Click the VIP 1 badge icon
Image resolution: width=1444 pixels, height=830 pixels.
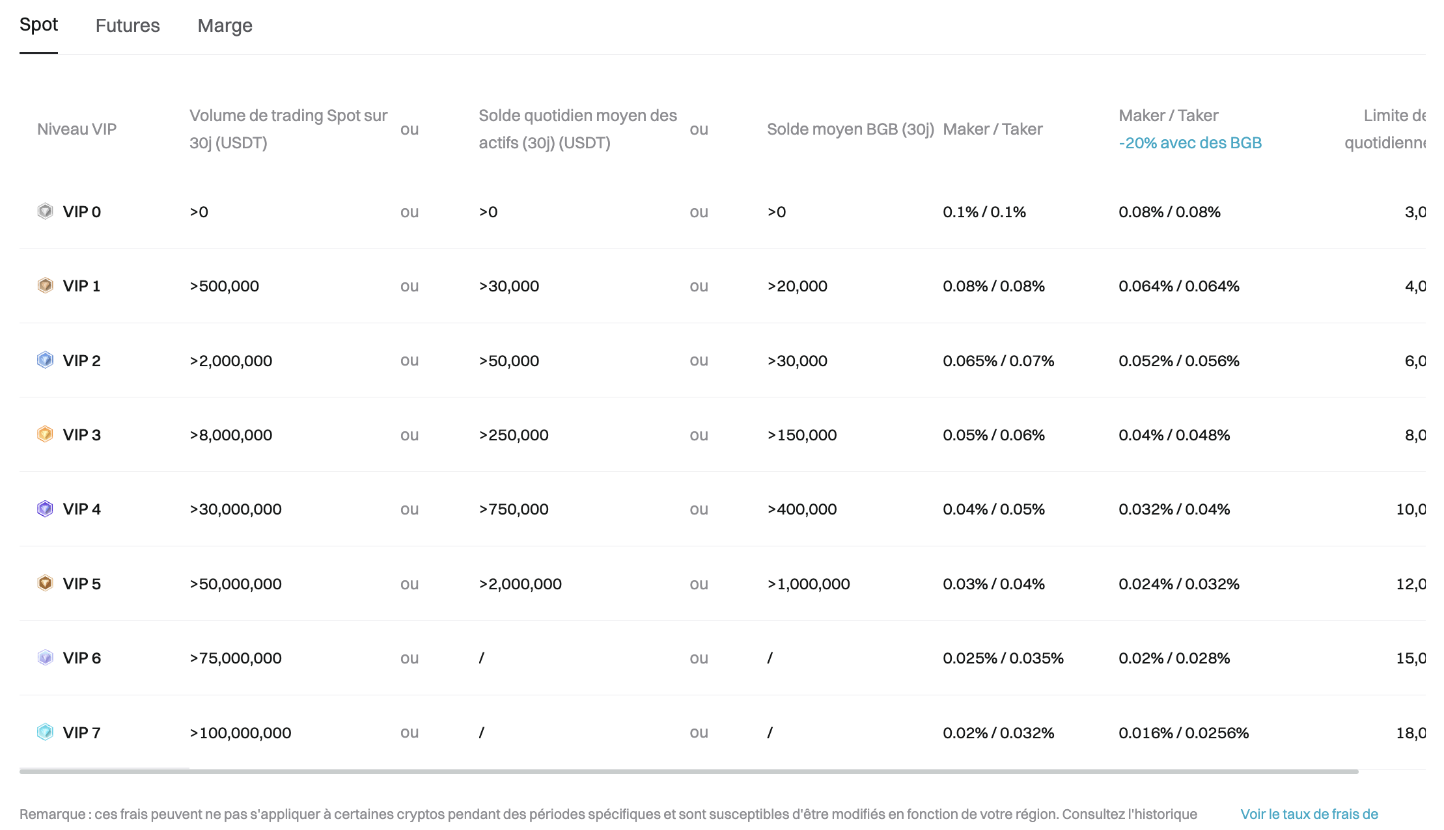point(45,286)
